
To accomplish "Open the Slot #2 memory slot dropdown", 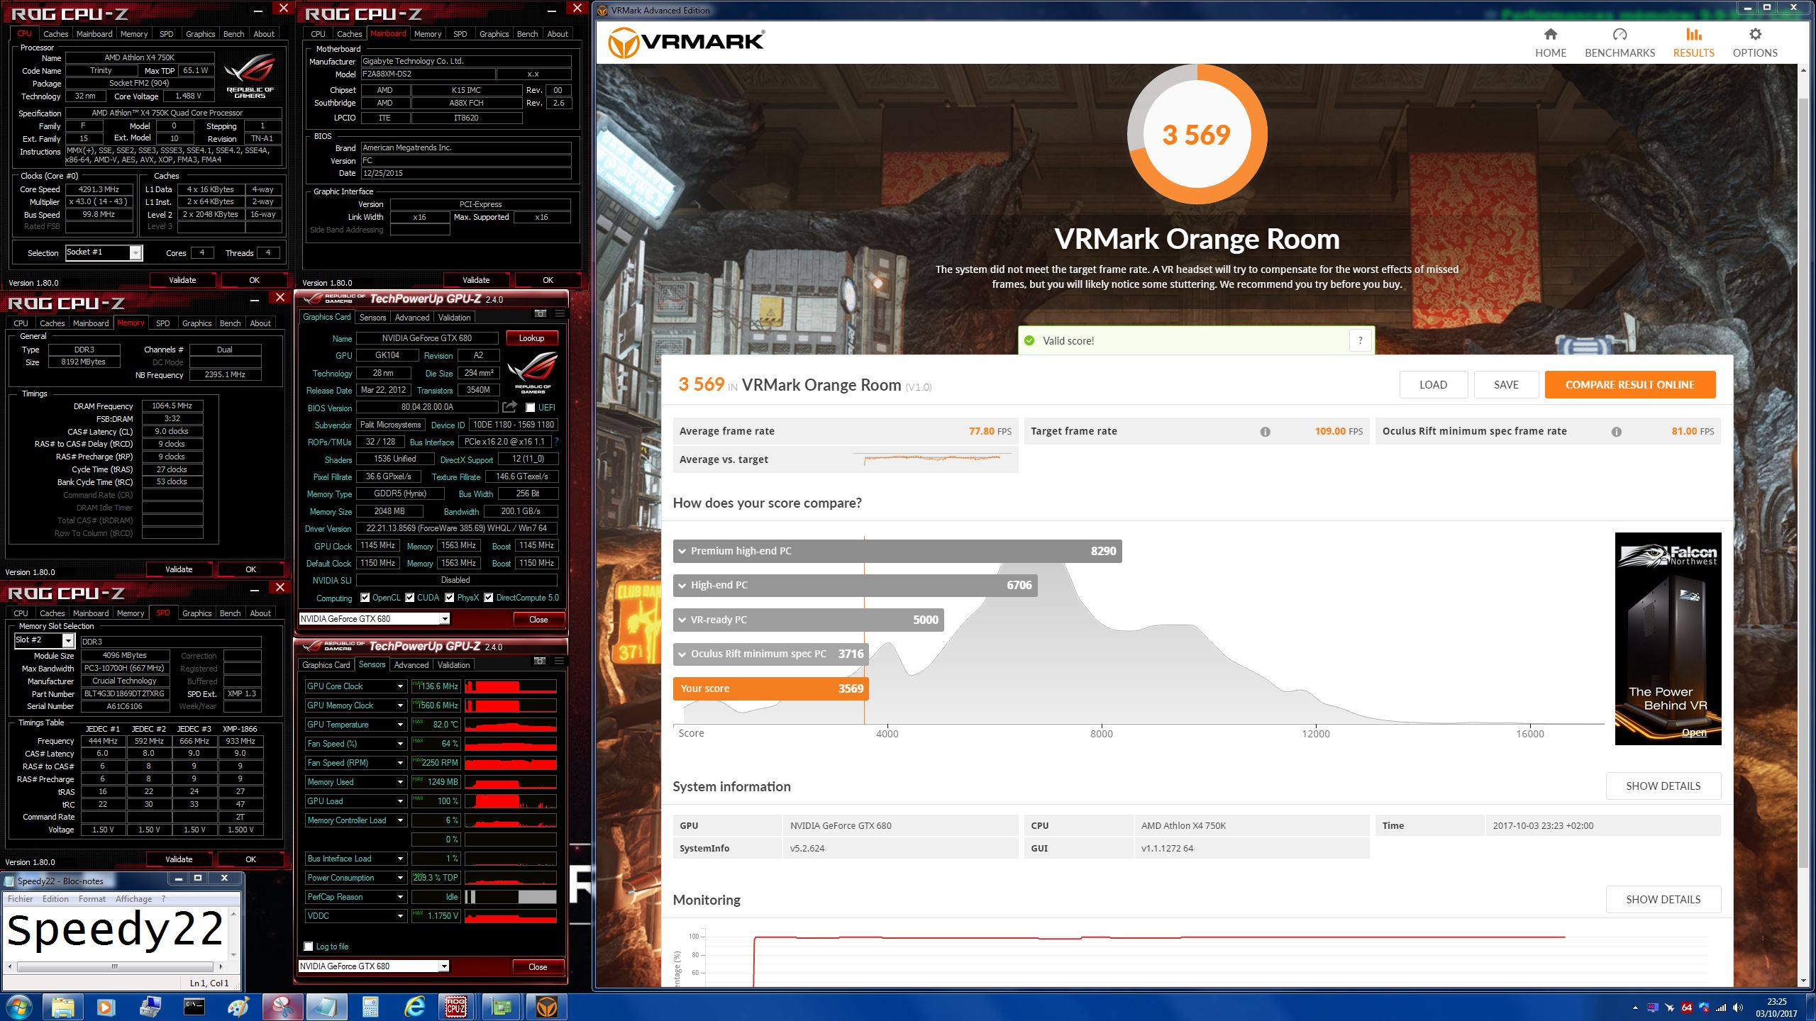I will pyautogui.click(x=68, y=640).
